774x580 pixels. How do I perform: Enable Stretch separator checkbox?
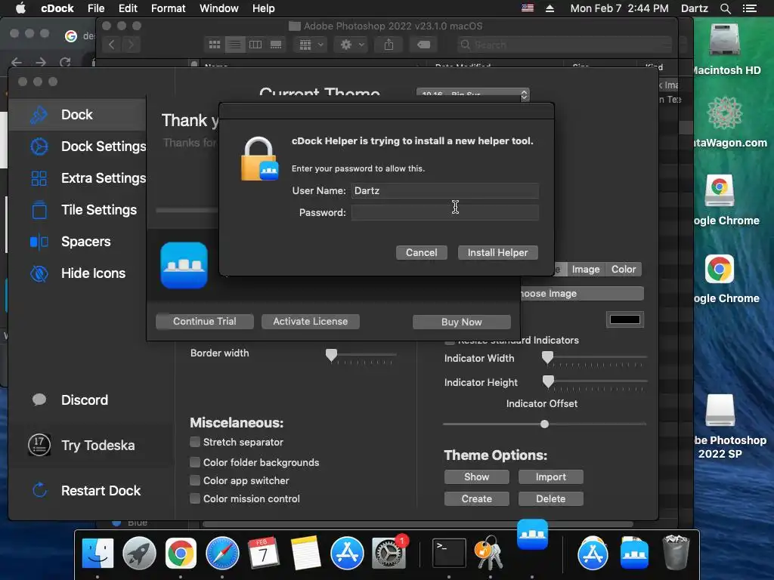point(195,442)
